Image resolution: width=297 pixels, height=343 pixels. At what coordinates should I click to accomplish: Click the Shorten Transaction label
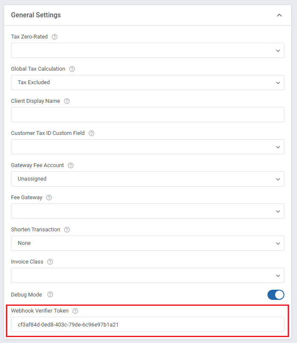[35, 230]
